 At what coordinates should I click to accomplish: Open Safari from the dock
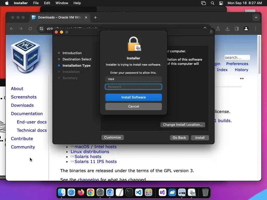click(x=71, y=192)
